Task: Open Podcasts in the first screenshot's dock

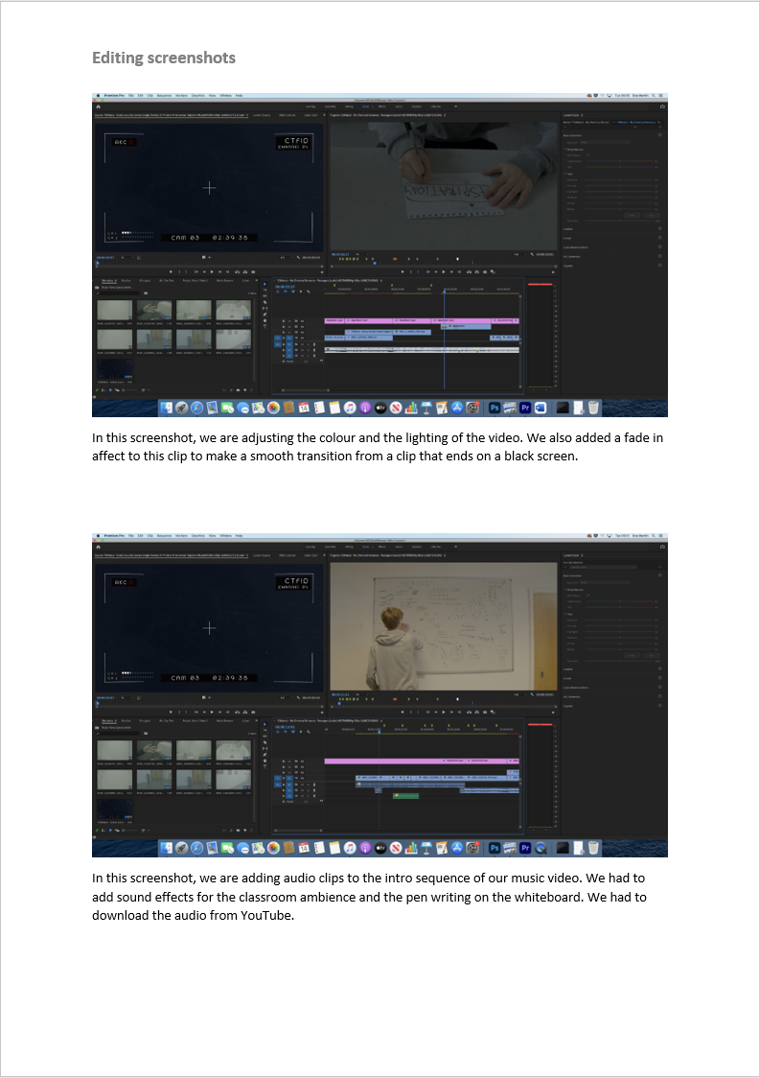Action: 365,408
